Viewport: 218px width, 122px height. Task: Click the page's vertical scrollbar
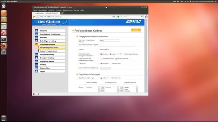click(147, 55)
